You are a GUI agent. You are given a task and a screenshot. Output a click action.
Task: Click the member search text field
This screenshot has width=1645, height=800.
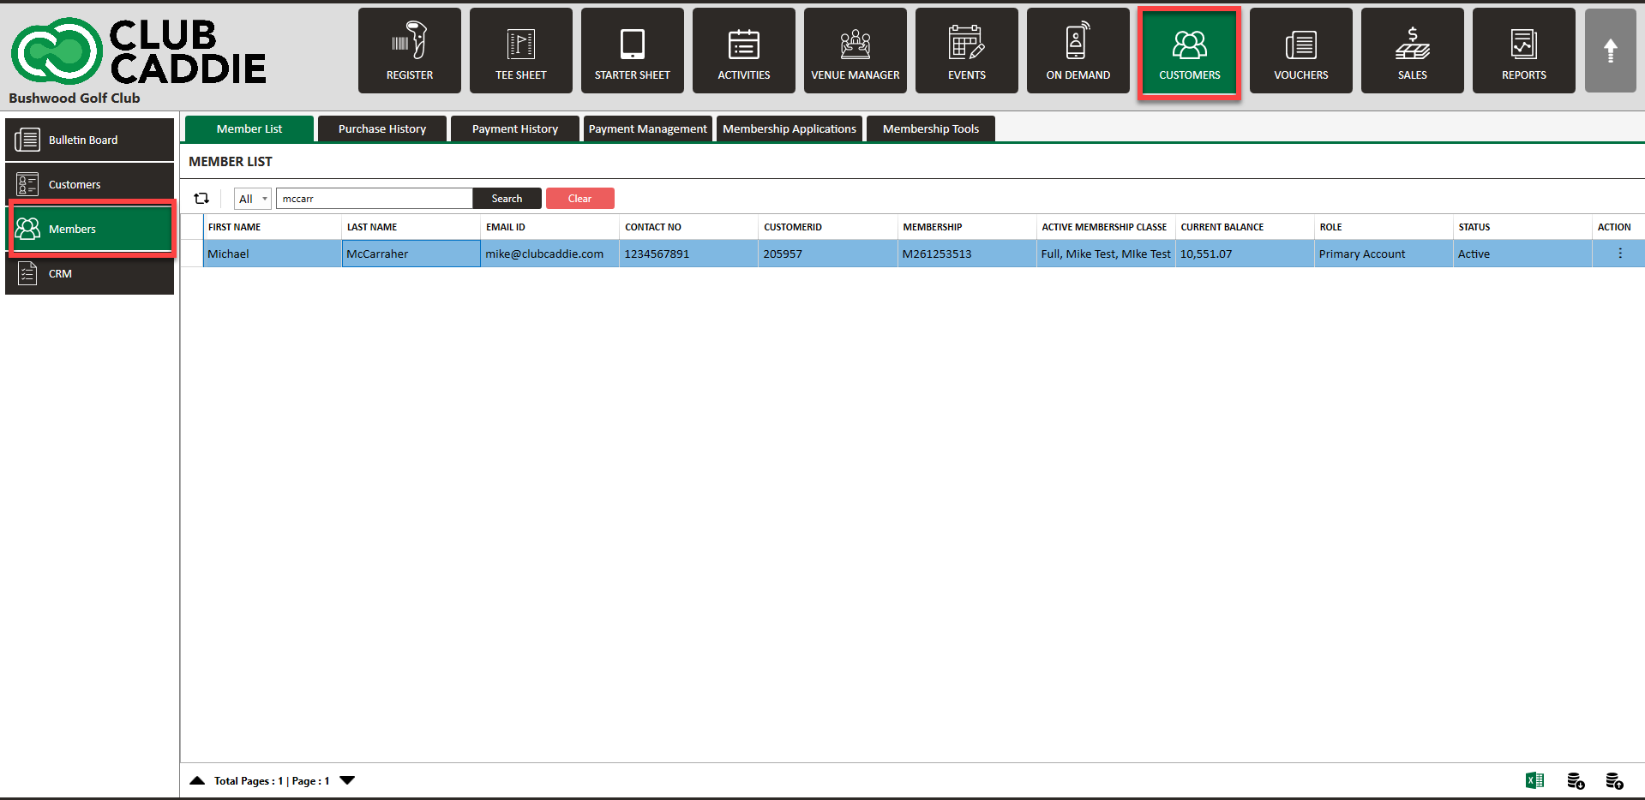coord(375,199)
